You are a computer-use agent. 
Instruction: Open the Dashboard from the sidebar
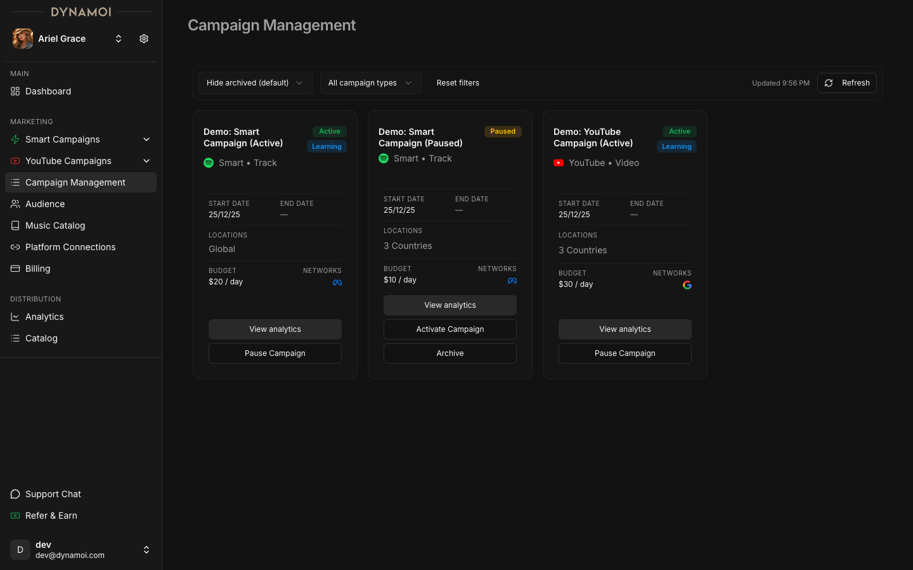point(48,91)
